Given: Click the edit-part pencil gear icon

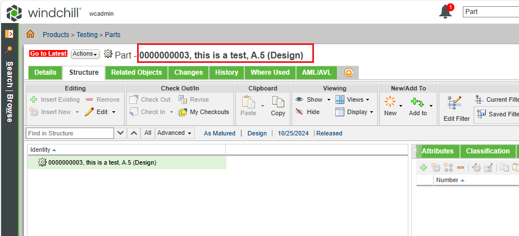Looking at the screenshot, I should tap(476, 167).
